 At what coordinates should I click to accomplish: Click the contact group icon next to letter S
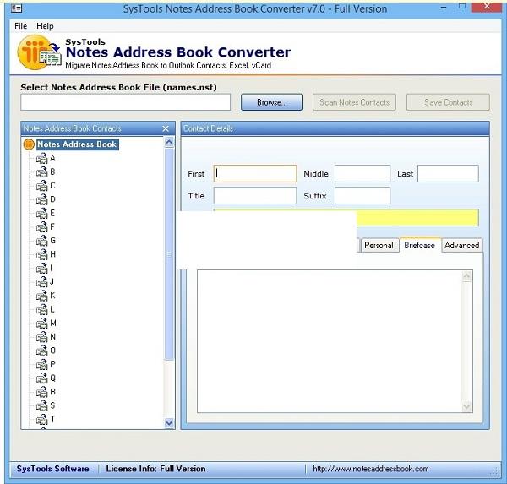point(41,405)
